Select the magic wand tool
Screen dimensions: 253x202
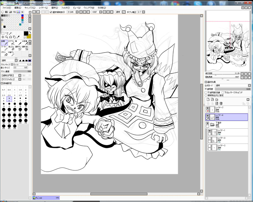pos(10,33)
